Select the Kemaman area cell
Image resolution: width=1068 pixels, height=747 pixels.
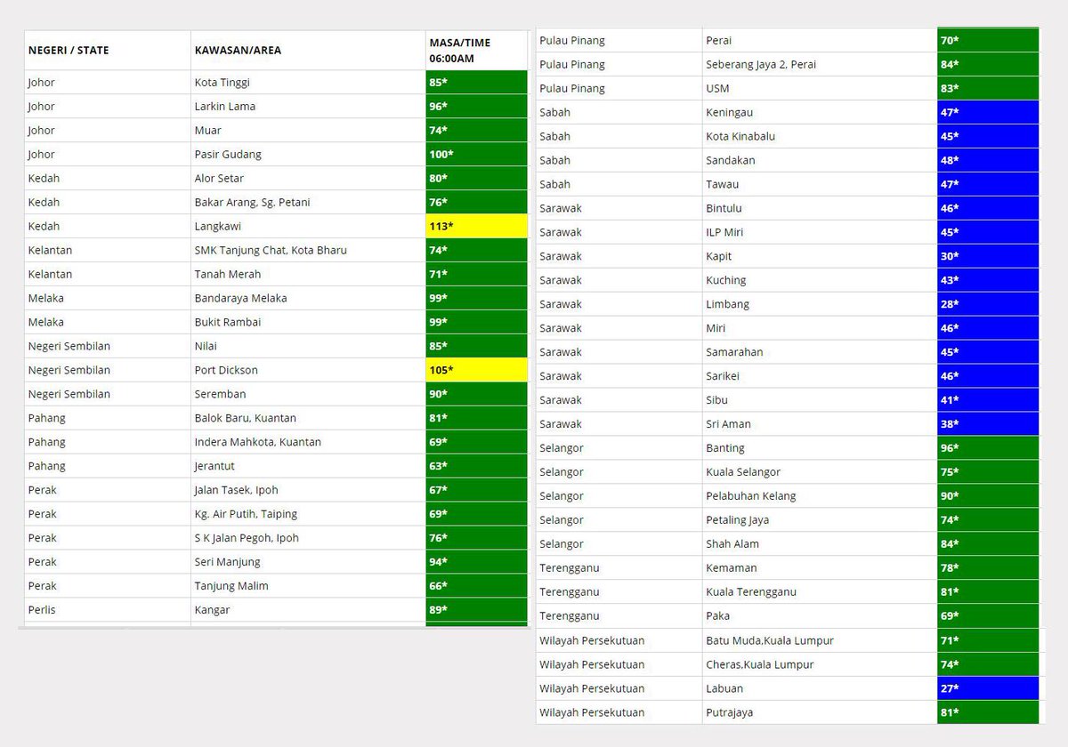click(820, 569)
